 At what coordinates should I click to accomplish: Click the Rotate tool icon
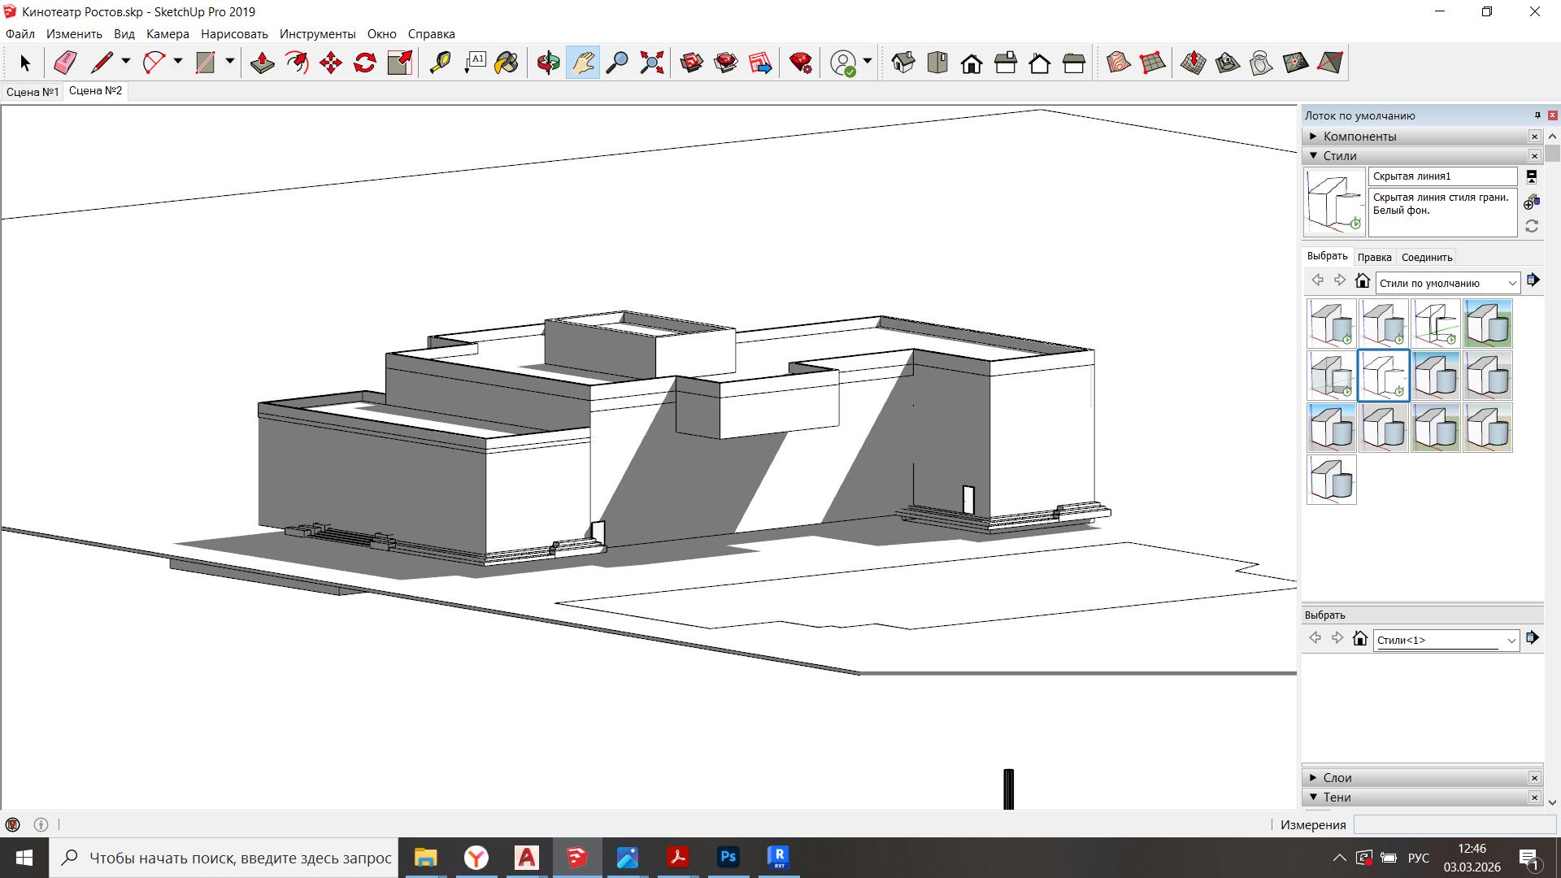pos(364,63)
